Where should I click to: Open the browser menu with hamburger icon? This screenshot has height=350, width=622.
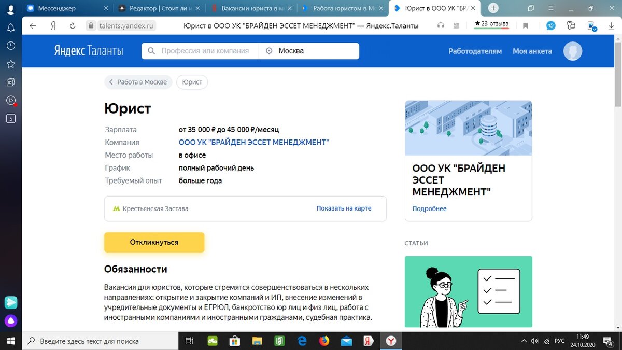pos(550,9)
